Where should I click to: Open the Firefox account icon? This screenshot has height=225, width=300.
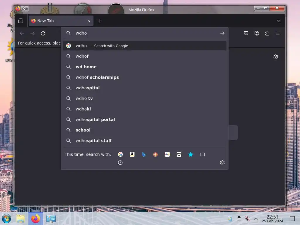pos(257,33)
